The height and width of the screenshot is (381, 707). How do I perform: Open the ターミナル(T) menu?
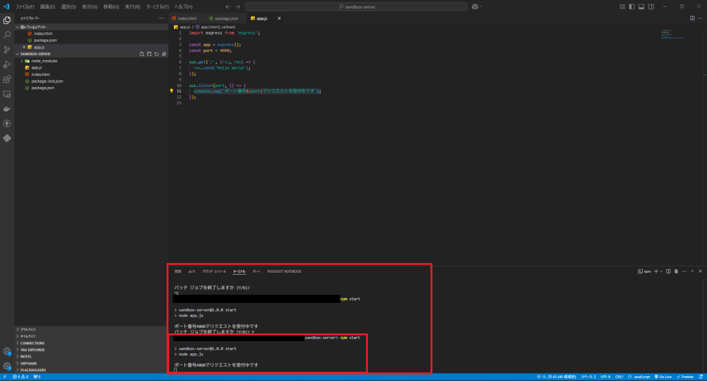click(157, 6)
